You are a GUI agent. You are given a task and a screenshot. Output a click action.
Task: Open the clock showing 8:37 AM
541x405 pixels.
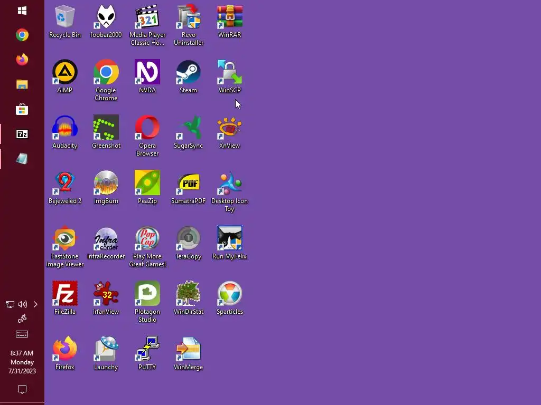[22, 362]
